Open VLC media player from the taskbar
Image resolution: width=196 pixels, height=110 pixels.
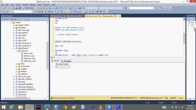[x=101, y=107]
